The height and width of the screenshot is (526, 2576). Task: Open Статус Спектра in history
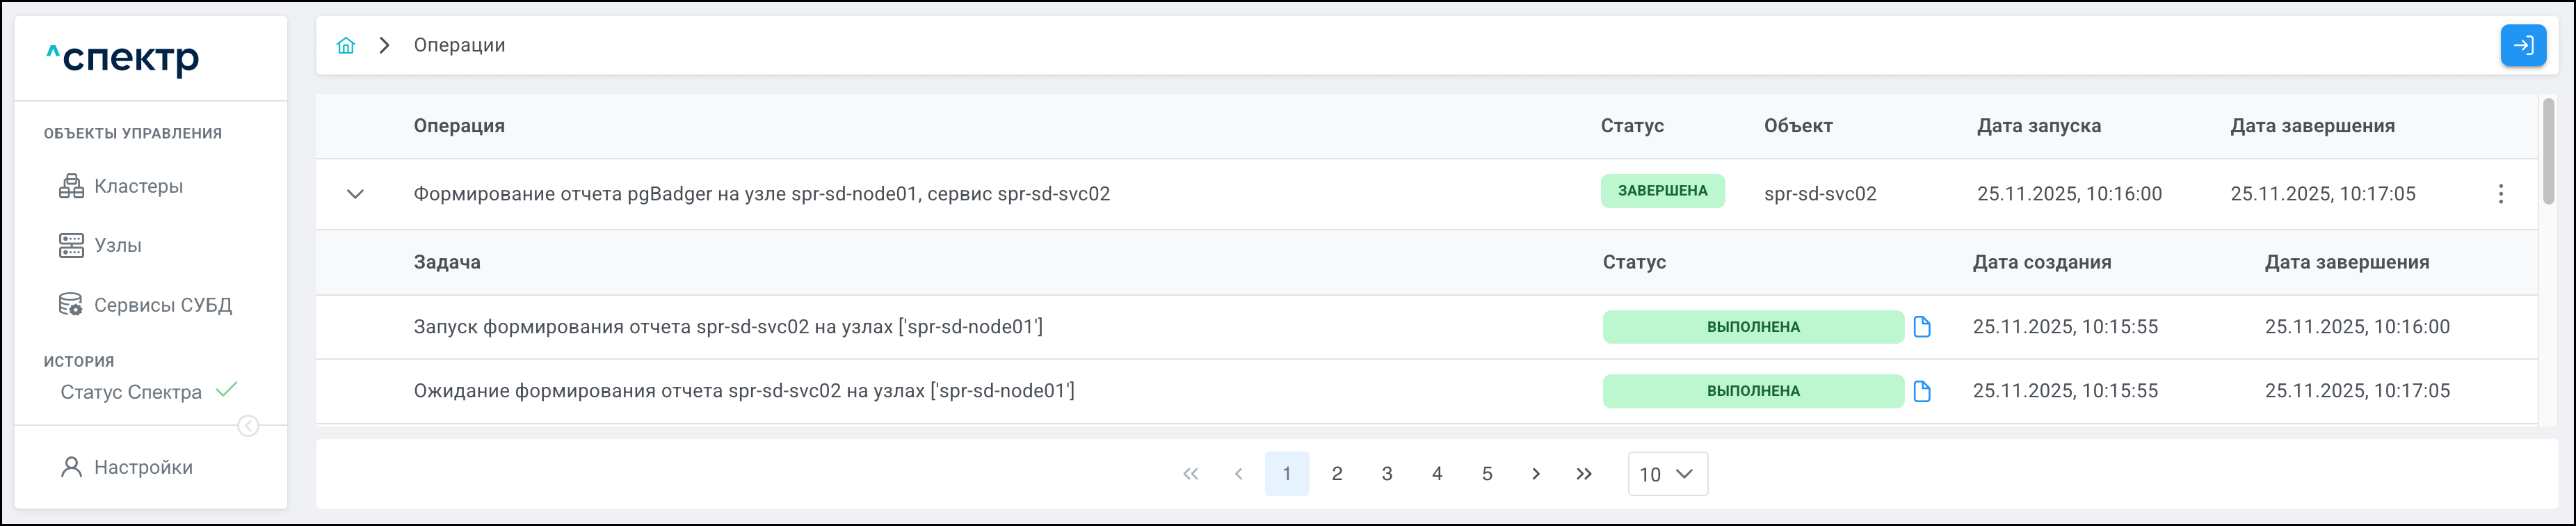pyautogui.click(x=131, y=392)
